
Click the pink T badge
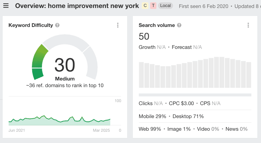point(153,6)
